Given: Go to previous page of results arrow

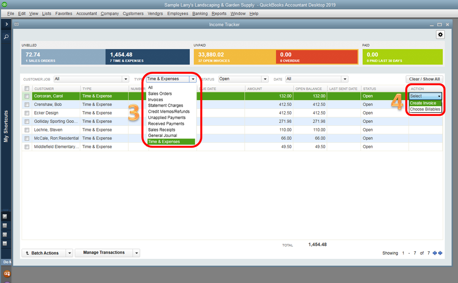Looking at the screenshot, I should tap(435, 253).
